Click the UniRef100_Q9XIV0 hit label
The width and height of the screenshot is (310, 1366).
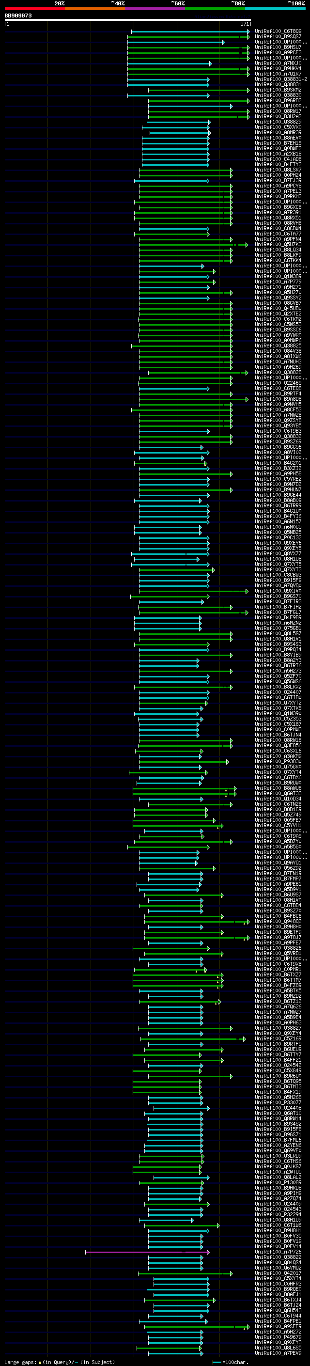[x=278, y=591]
